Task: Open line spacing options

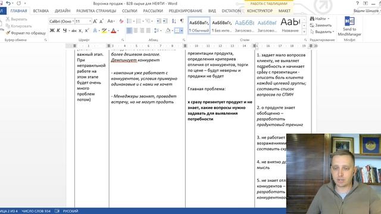Action: tap(157, 30)
